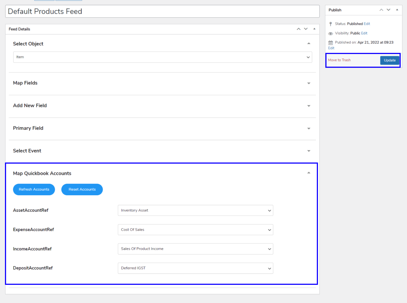
Task: Open the Item object dropdown
Action: 163,57
